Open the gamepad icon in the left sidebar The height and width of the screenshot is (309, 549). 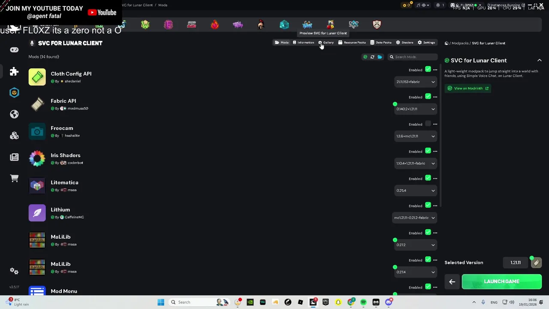[14, 50]
